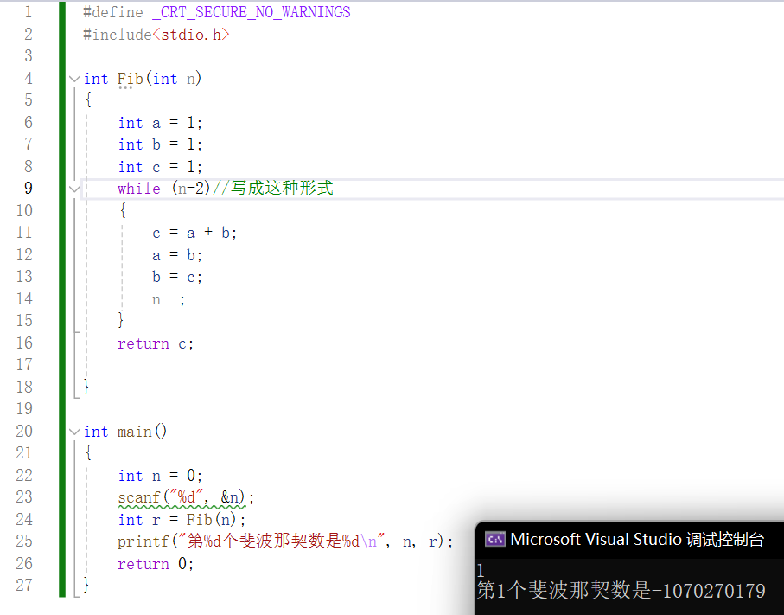Collapse the Fib function fold chevron

pyautogui.click(x=74, y=79)
